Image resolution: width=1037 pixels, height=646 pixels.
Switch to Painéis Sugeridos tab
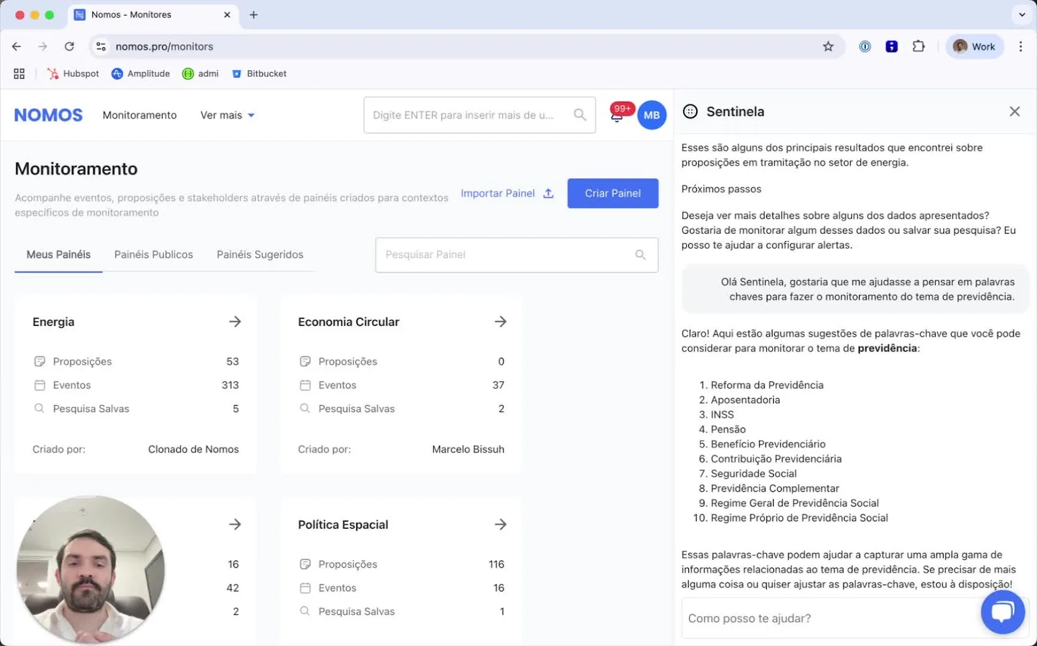click(260, 255)
